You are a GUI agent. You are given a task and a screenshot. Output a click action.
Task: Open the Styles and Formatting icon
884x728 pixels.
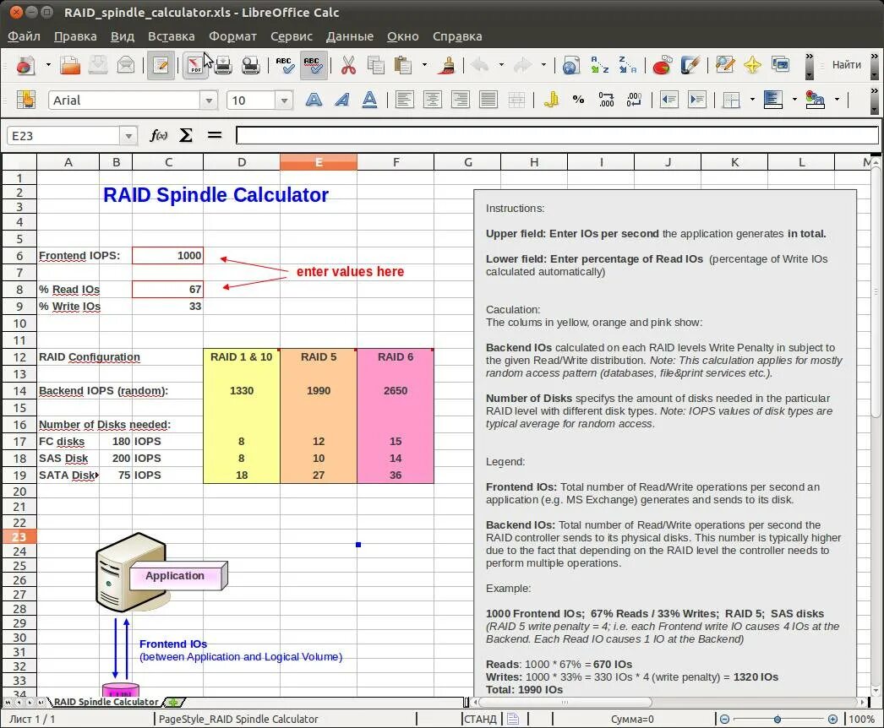[x=25, y=101]
